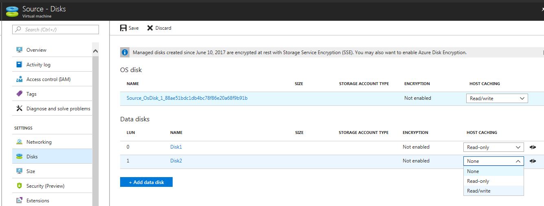This screenshot has height=206, width=544.
Task: Click OS disk section heading
Action: pos(131,70)
